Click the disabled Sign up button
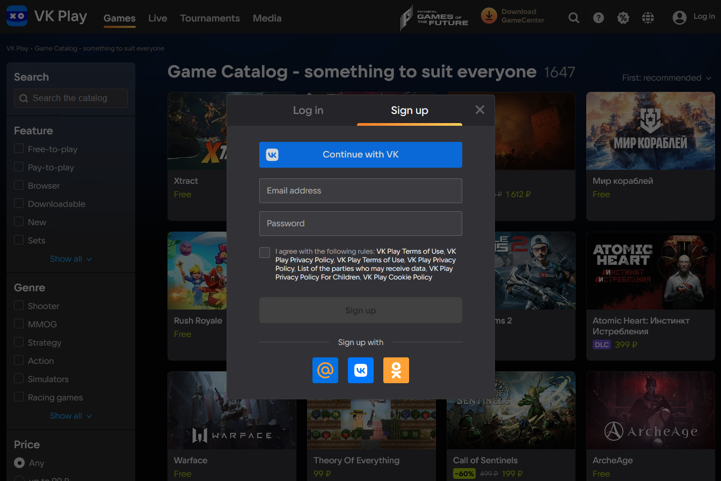The image size is (721, 481). coord(361,310)
